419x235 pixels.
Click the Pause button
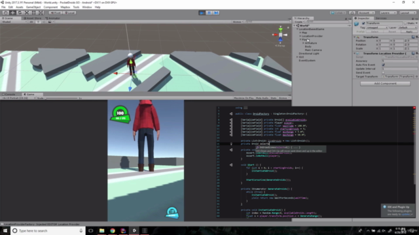click(209, 13)
